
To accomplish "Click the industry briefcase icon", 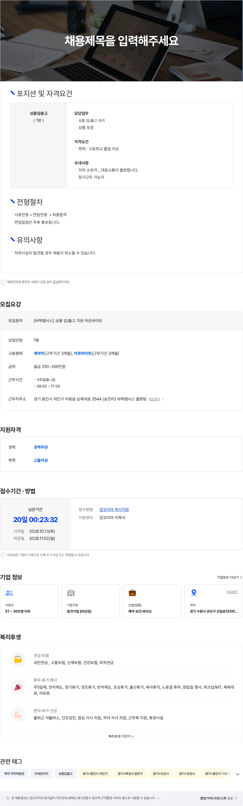I will 132,593.
